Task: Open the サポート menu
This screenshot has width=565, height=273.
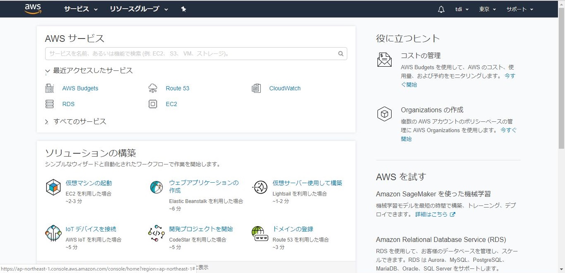Action: (519, 9)
